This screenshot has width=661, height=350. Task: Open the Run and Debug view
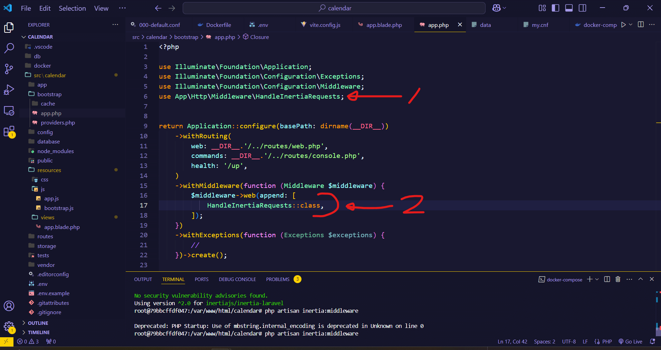point(9,89)
